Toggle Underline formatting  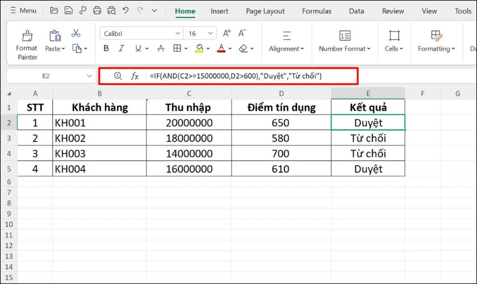click(138, 48)
